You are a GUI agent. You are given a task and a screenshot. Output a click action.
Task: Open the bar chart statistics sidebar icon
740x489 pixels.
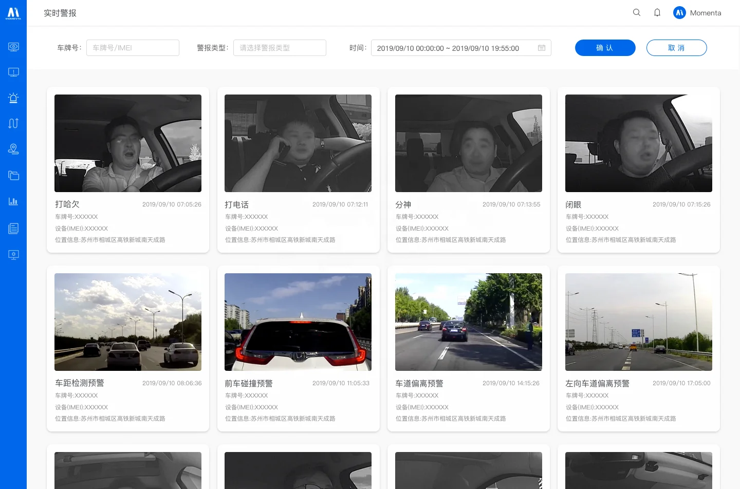pos(13,201)
